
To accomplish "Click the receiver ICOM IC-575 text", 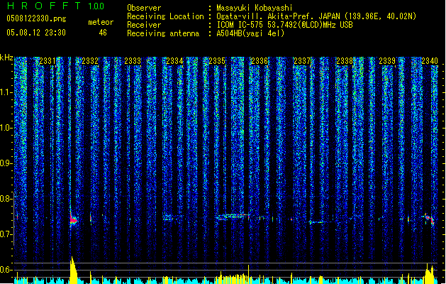I will click(284, 25).
